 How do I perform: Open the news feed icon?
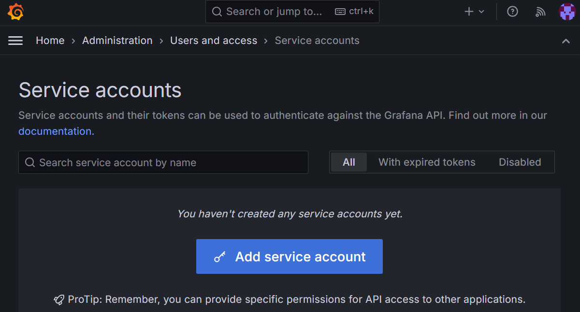(540, 12)
